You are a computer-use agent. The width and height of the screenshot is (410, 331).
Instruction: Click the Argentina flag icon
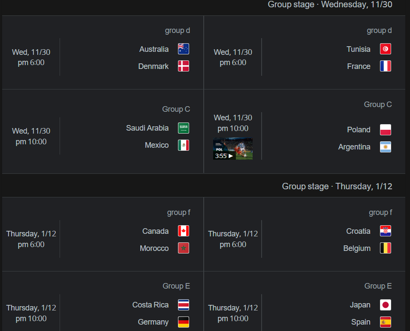point(385,147)
